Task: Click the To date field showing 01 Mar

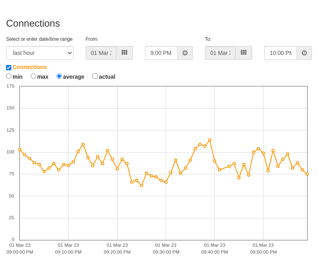Action: pos(220,53)
